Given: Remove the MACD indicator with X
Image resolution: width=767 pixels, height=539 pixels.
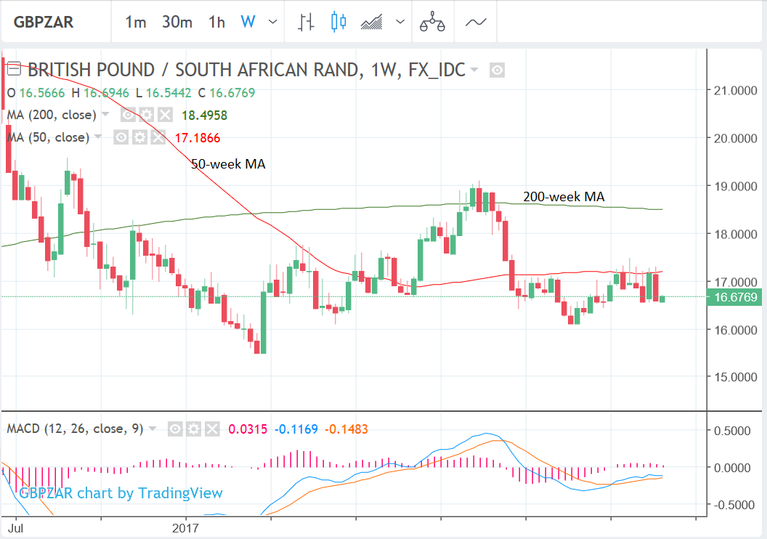Looking at the screenshot, I should click(x=211, y=429).
